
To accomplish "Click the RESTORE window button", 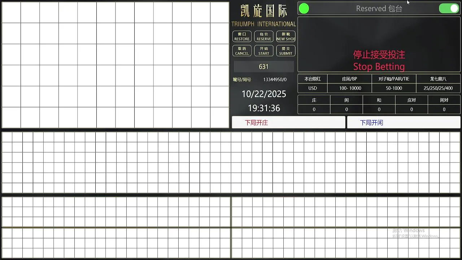I will [x=242, y=36].
